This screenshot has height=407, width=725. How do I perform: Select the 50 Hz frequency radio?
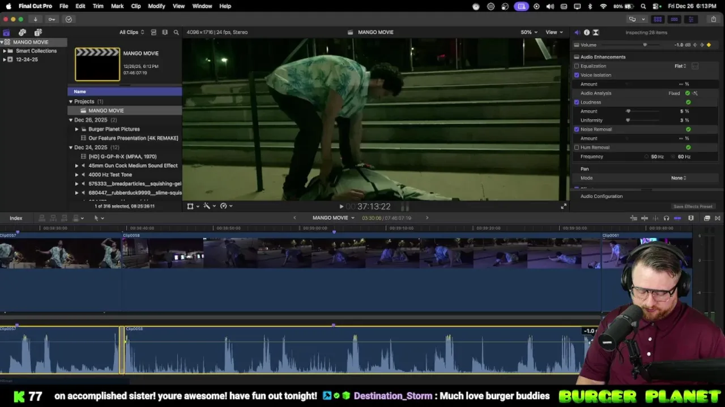point(646,157)
